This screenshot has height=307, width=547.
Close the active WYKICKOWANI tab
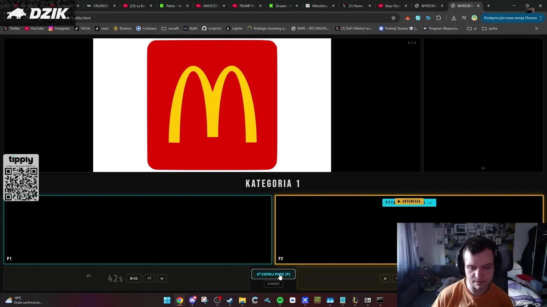[478, 6]
